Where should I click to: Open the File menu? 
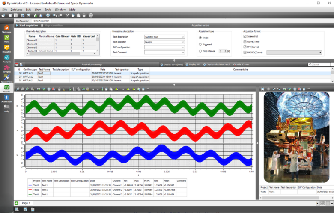4,9
